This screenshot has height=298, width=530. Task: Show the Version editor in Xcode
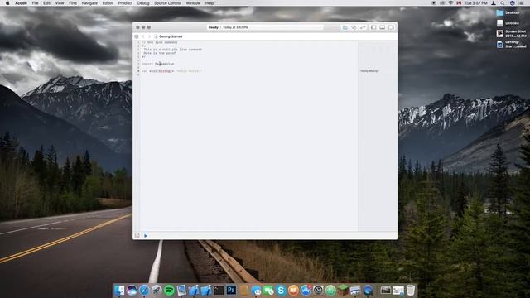pyautogui.click(x=363, y=27)
